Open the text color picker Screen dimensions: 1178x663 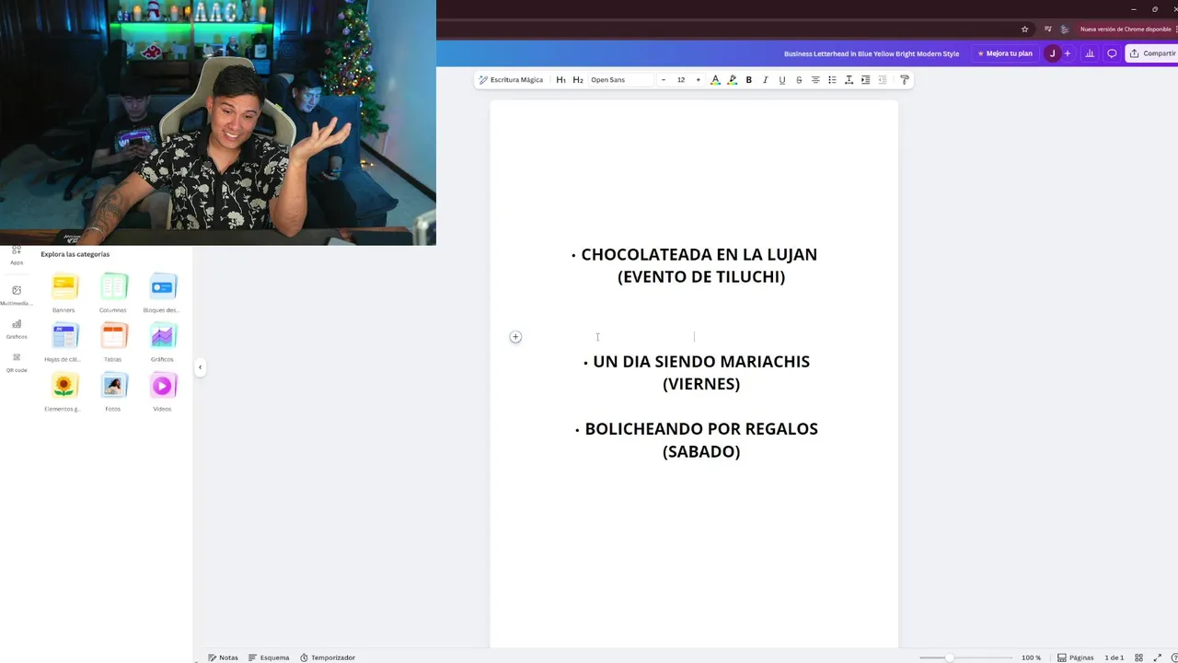[715, 80]
